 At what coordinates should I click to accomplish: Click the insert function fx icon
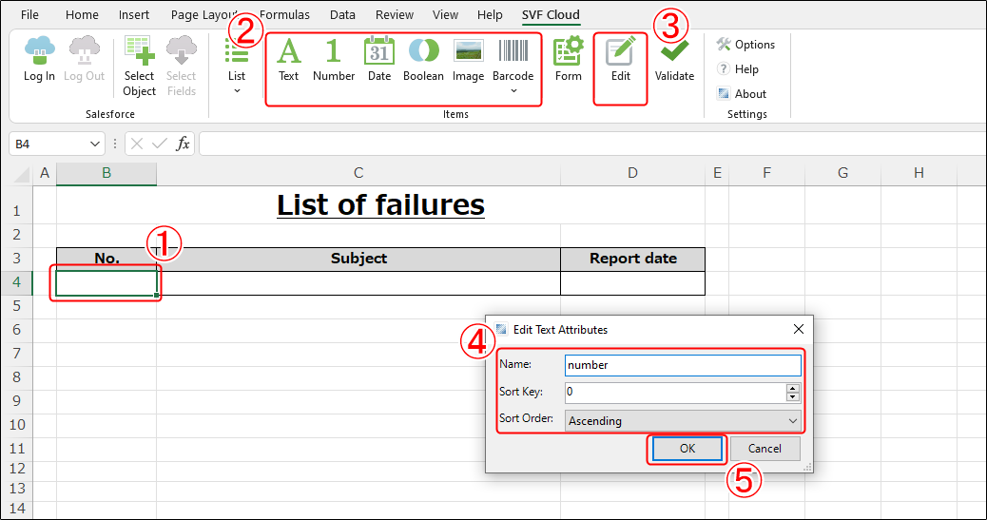click(183, 144)
